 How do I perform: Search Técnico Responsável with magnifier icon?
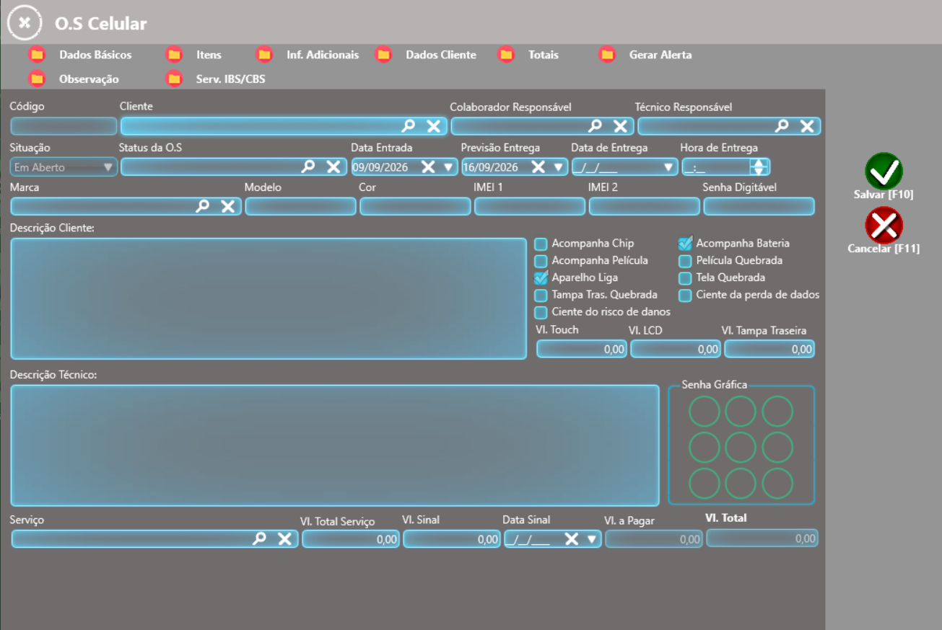[782, 126]
